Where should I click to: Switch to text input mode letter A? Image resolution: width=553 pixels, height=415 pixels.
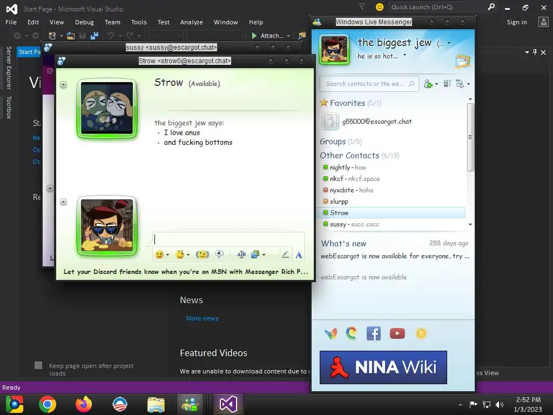299,255
